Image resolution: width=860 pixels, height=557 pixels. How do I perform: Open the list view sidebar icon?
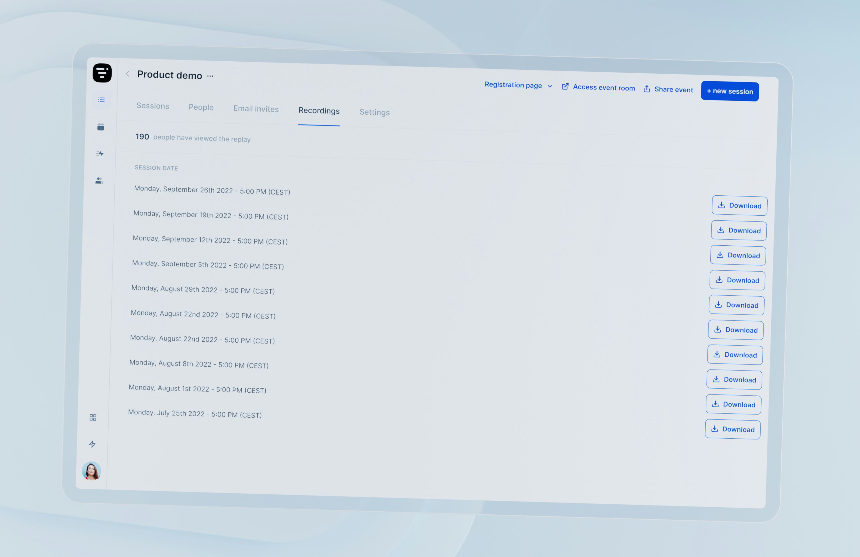click(x=101, y=100)
